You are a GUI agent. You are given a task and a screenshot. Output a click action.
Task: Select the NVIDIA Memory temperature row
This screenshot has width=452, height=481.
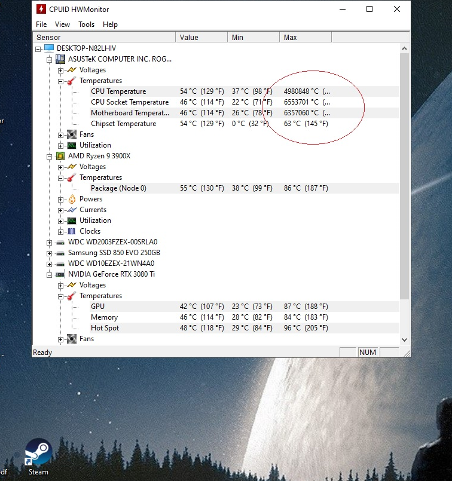click(245, 317)
